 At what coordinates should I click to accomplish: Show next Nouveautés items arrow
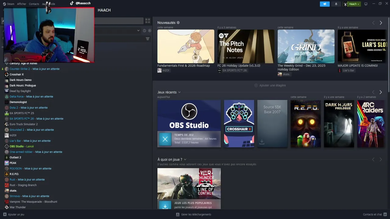(x=381, y=23)
